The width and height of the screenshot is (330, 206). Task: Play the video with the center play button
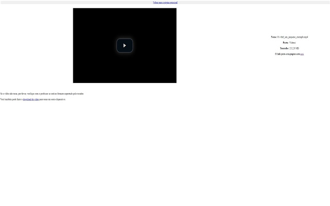125,45
